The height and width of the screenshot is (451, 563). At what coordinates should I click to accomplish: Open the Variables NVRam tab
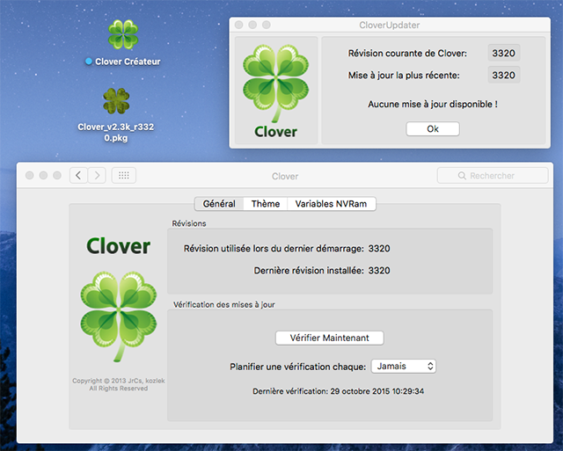(x=331, y=204)
